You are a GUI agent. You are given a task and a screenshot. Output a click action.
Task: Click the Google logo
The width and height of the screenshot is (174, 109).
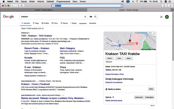tap(8, 17)
